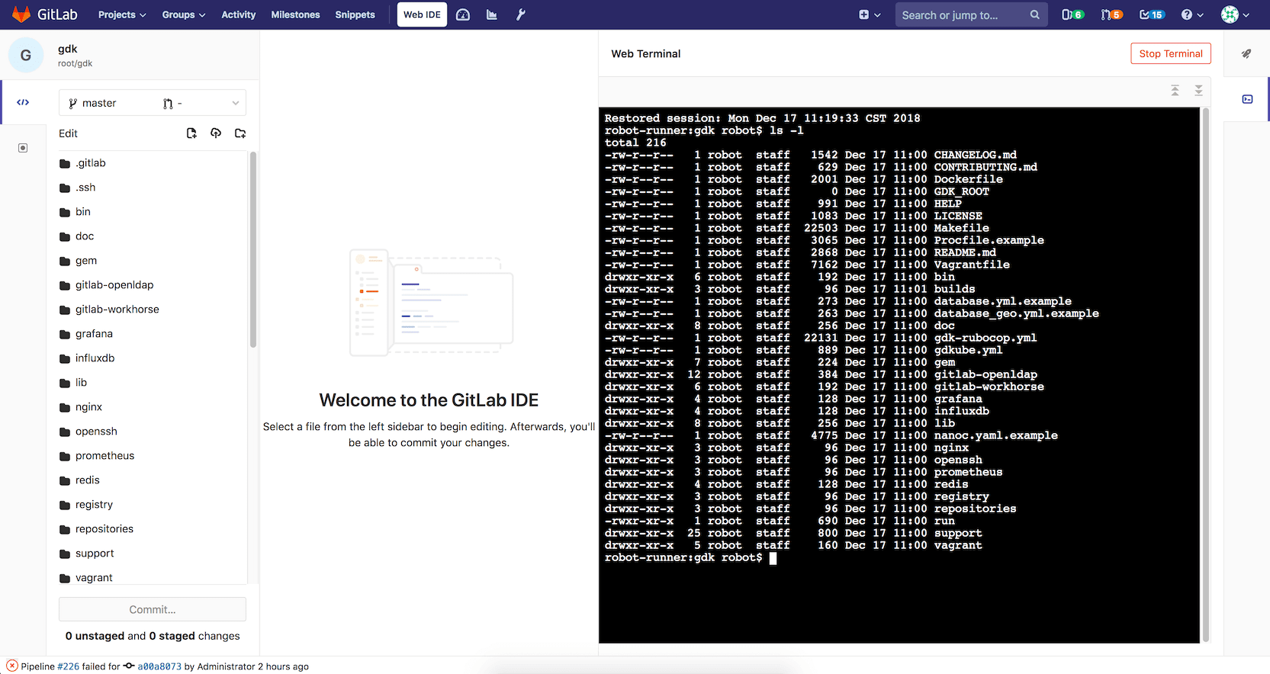Go to Snippets in the top bar

(x=355, y=14)
